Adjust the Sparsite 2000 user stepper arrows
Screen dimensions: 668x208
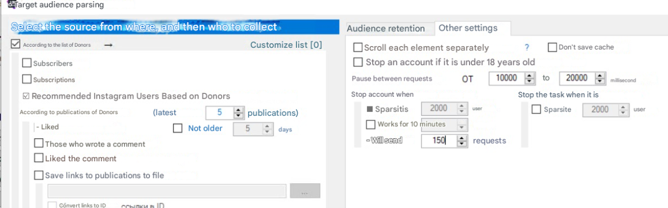(x=624, y=109)
